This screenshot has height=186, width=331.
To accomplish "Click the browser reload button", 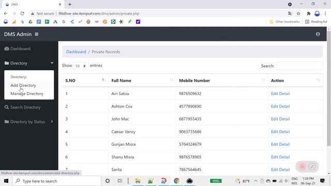I will tap(22, 13).
